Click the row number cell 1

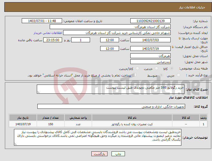tap(203, 124)
